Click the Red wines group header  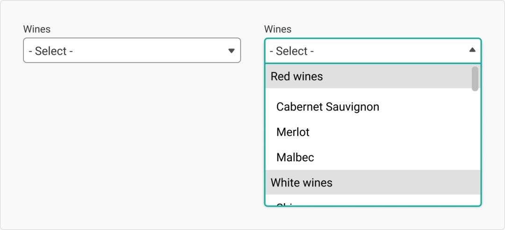(x=296, y=76)
